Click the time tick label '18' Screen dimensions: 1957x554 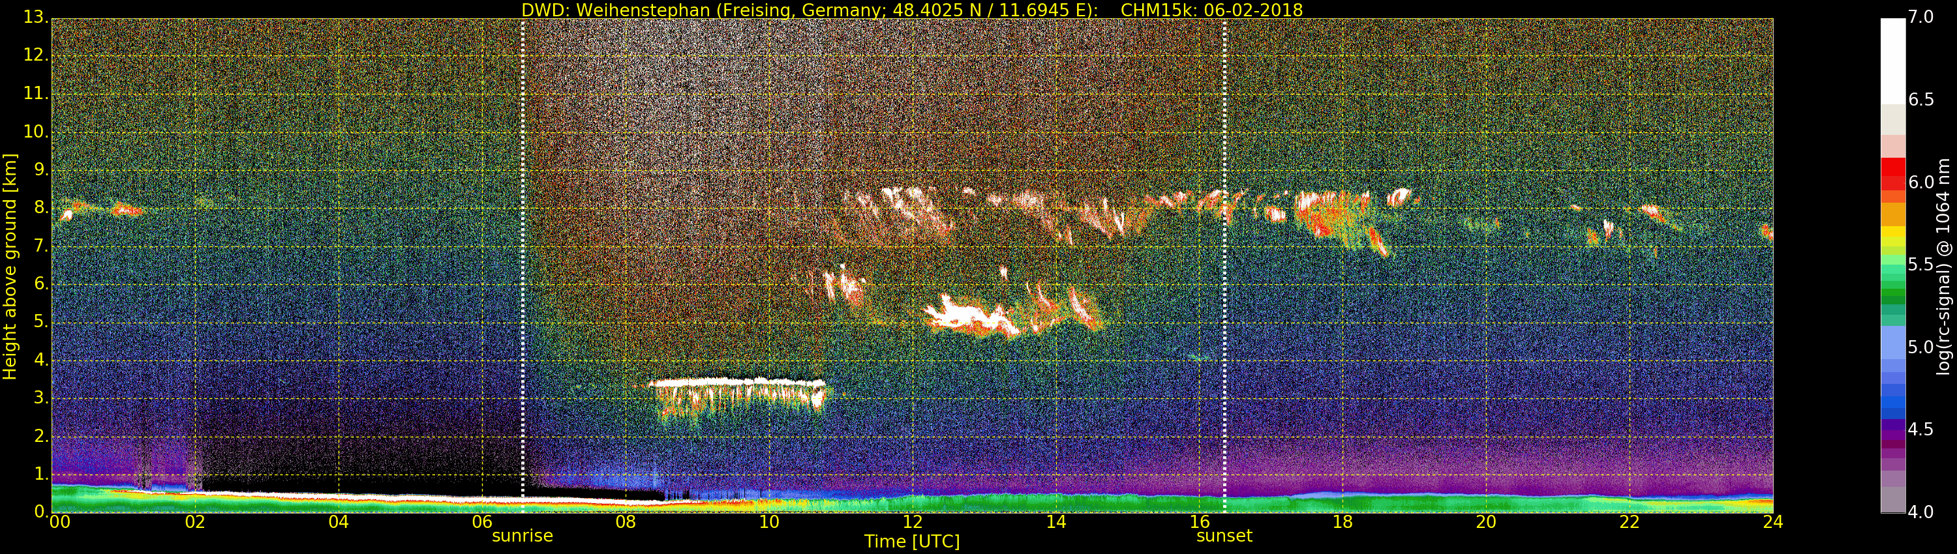[x=1343, y=522]
